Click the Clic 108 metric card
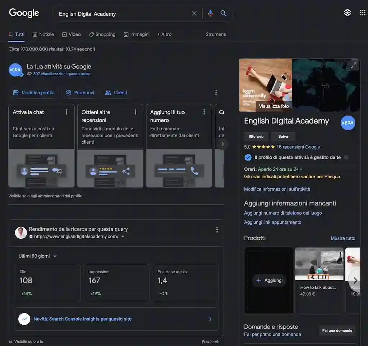The image size is (368, 346). 47,283
